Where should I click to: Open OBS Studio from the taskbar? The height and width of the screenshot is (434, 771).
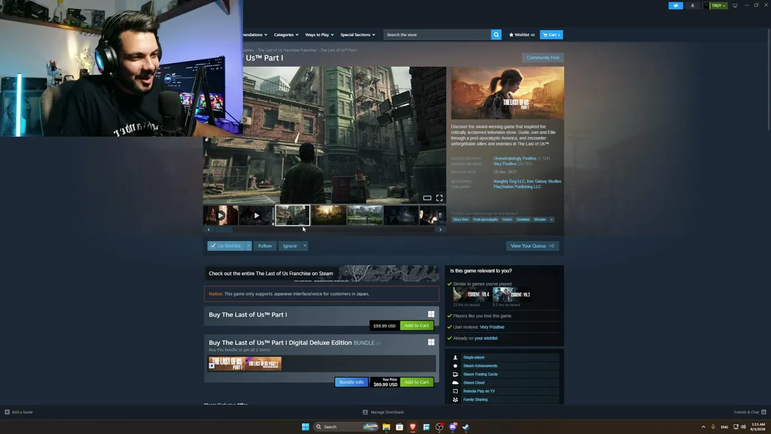[x=439, y=427]
